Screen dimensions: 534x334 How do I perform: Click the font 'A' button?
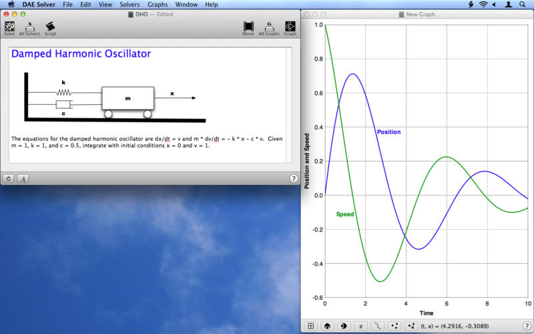23,178
